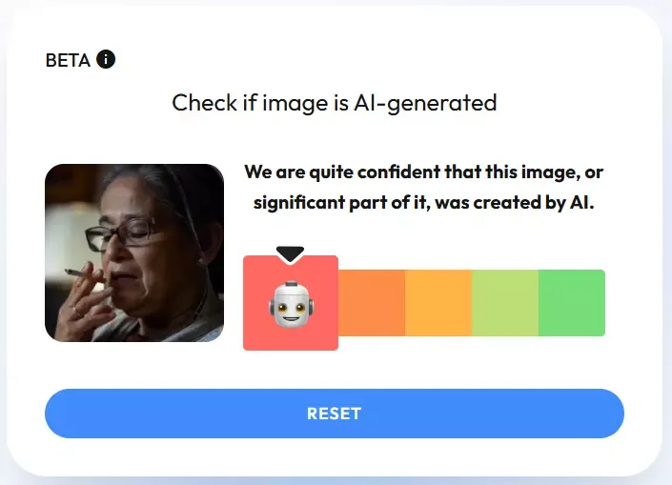Screen dimensions: 672x485
Task: Click the word RESET on the blue button
Action: click(x=335, y=414)
